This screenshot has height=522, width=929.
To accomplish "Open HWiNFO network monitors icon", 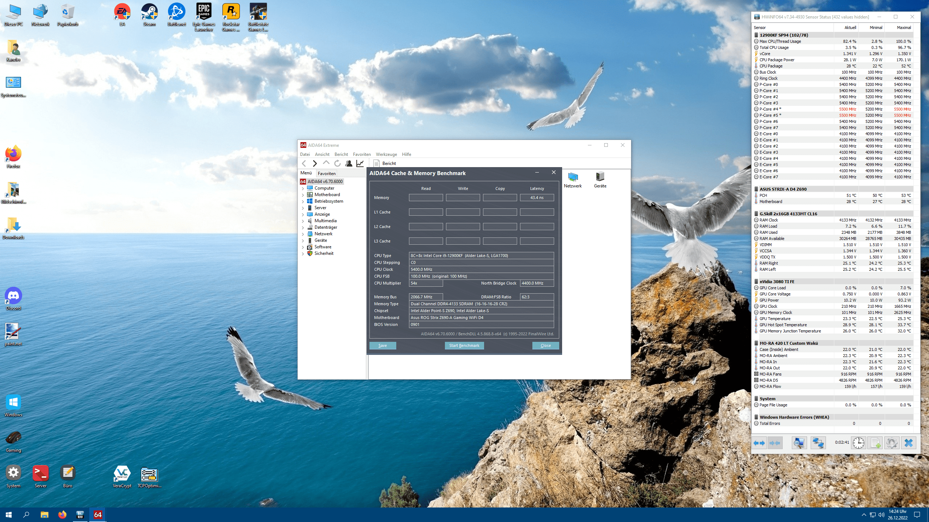I will pyautogui.click(x=818, y=443).
